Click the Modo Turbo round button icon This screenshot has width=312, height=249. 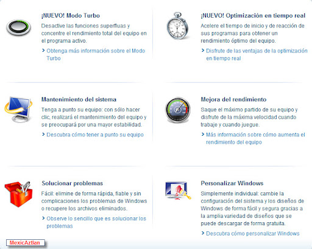(18, 27)
